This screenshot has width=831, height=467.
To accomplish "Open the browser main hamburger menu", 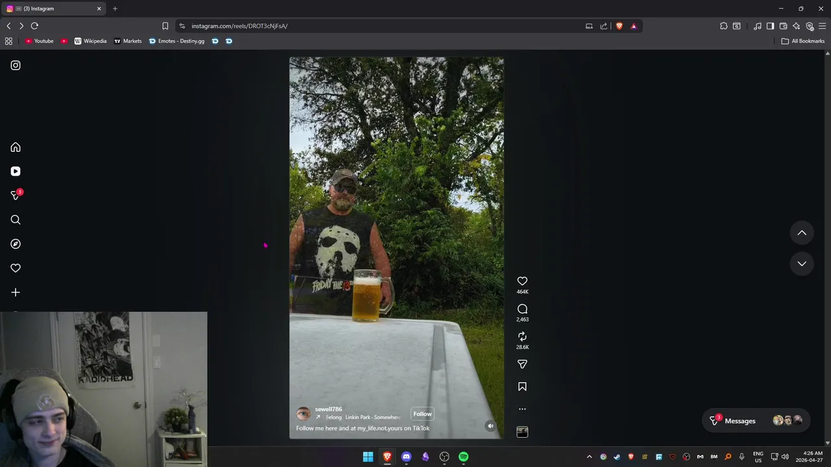I will [823, 26].
